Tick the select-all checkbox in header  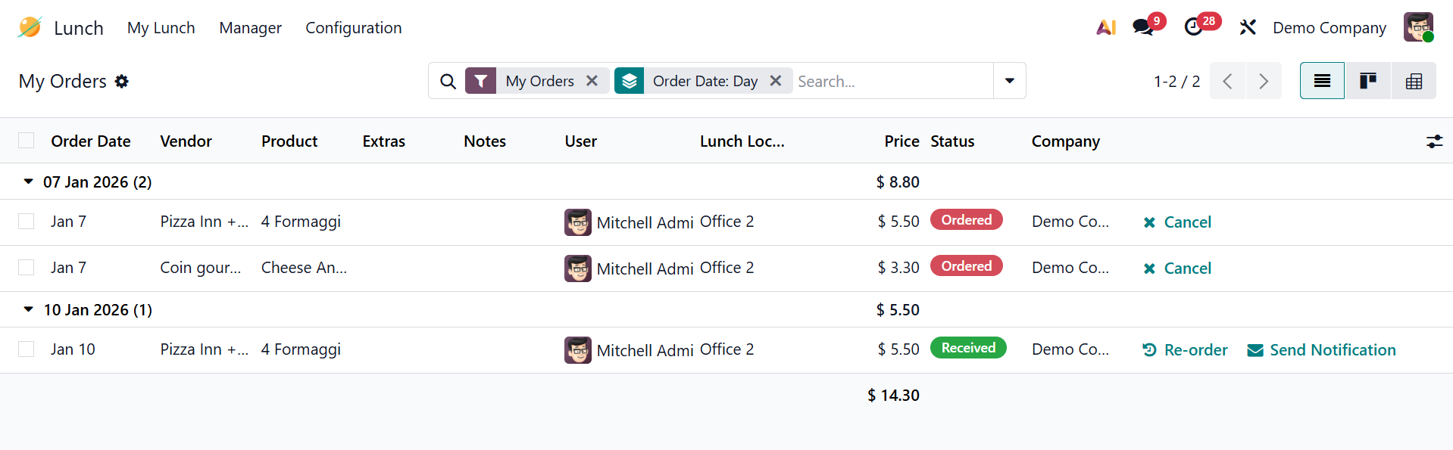click(27, 141)
